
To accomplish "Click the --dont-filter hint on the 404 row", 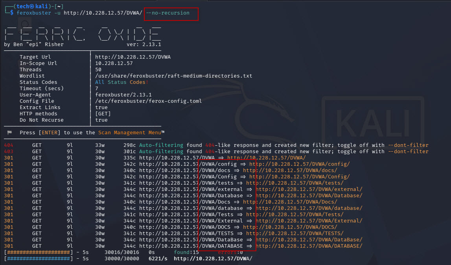I will [x=408, y=145].
